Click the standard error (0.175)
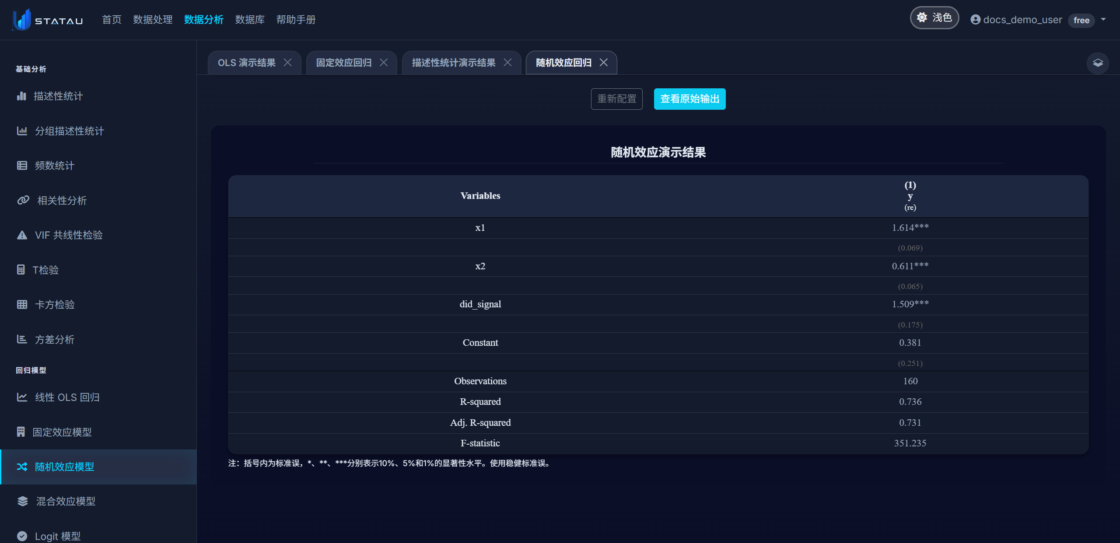Screen dimensions: 1120x543 pos(910,325)
